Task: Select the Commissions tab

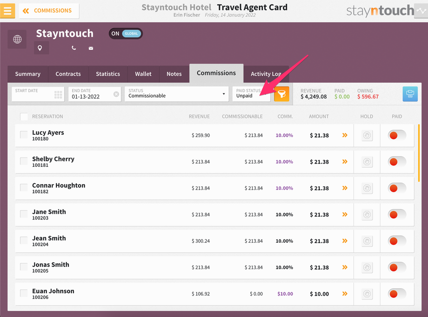Action: (x=216, y=73)
